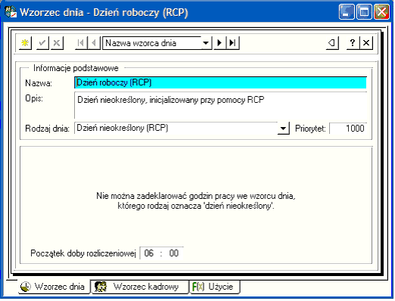Click the 'Priorytet' field showing 1000
Screen dimensions: 395x301
(348, 129)
